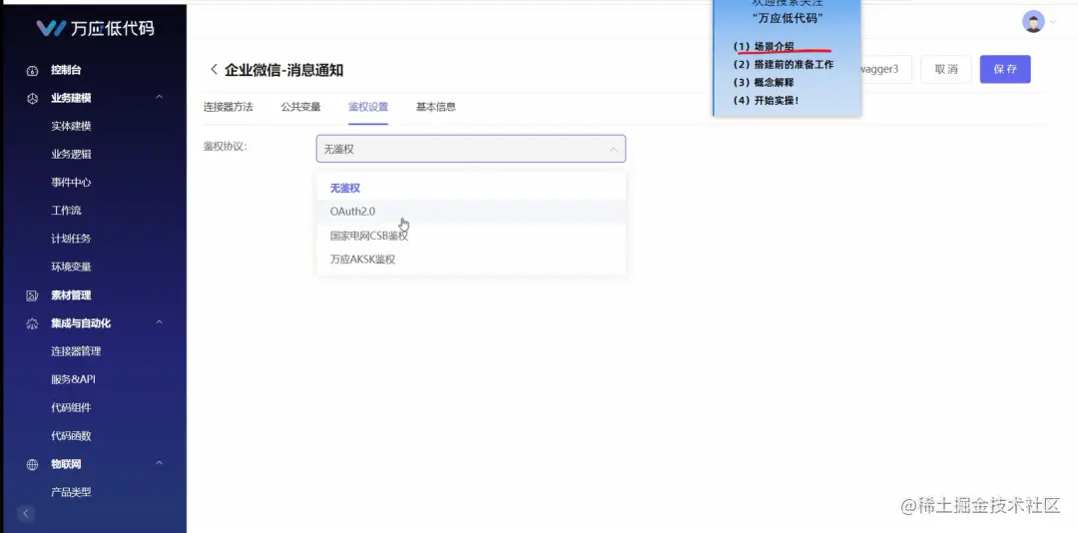This screenshot has width=1078, height=533.
Task: Click (1) 场景介绍 in the overlay note
Action: [764, 46]
